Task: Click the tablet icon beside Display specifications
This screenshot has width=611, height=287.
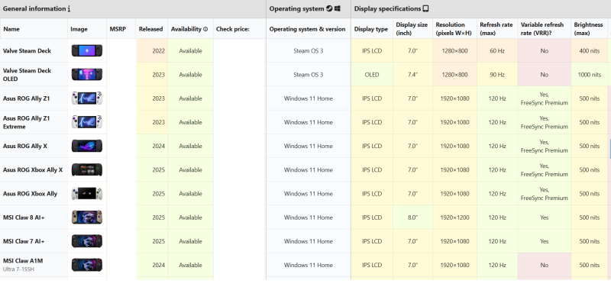Action: coord(425,8)
